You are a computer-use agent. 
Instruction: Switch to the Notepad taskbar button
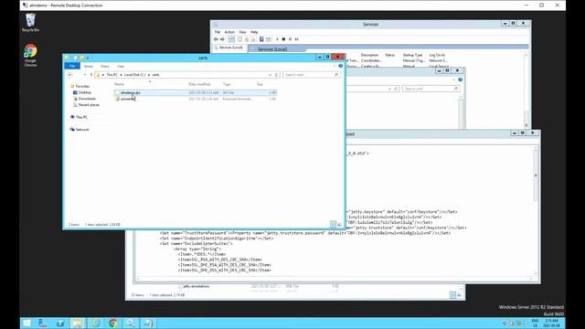tap(148, 323)
